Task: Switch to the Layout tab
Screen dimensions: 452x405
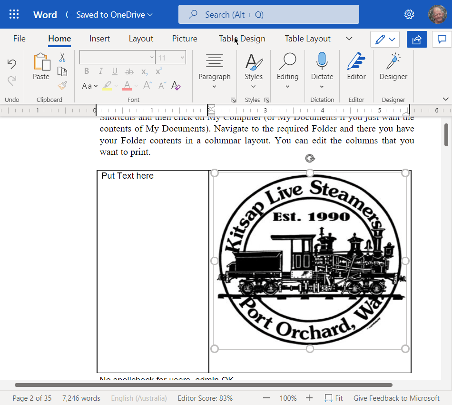Action: [141, 39]
